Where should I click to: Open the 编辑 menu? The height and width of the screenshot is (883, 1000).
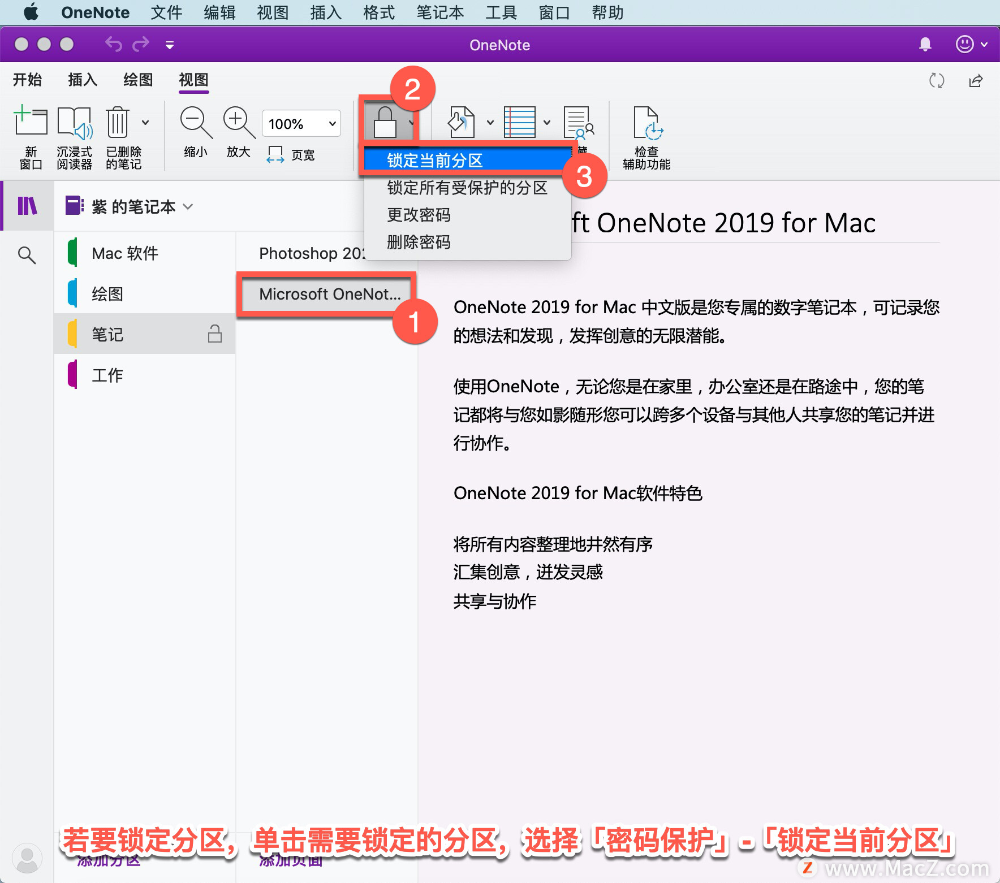click(219, 12)
